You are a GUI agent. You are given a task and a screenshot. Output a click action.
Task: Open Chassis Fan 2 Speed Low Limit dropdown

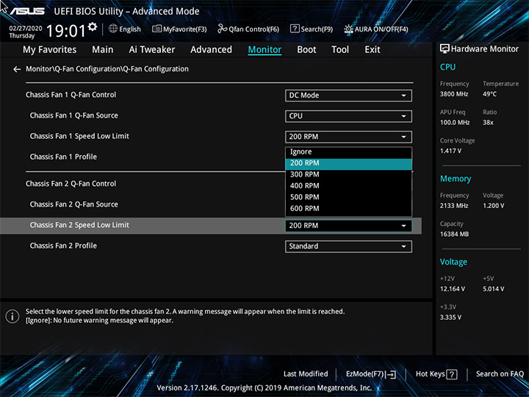tap(348, 226)
